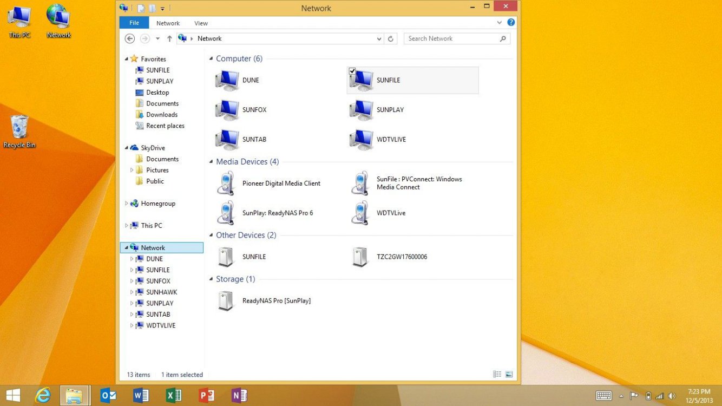
Task: Go up one level with Up arrow
Action: (169, 38)
